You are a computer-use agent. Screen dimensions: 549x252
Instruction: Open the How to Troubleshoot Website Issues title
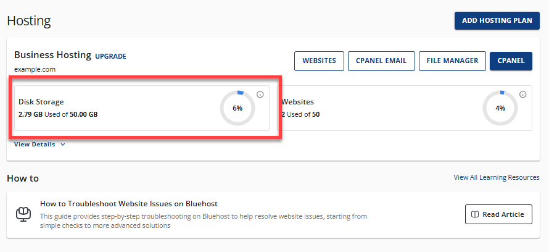128,203
